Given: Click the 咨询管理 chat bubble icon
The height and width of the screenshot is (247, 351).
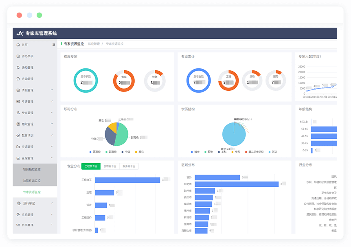Looking at the screenshot, I should [18, 79].
